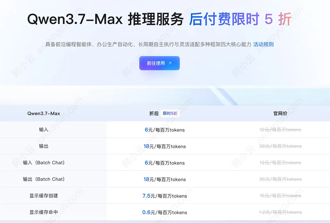
Task: Click the 折后 column header
Action: point(154,113)
